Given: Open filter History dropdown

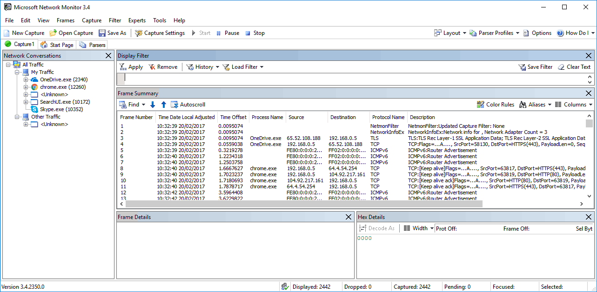Looking at the screenshot, I should (202, 67).
